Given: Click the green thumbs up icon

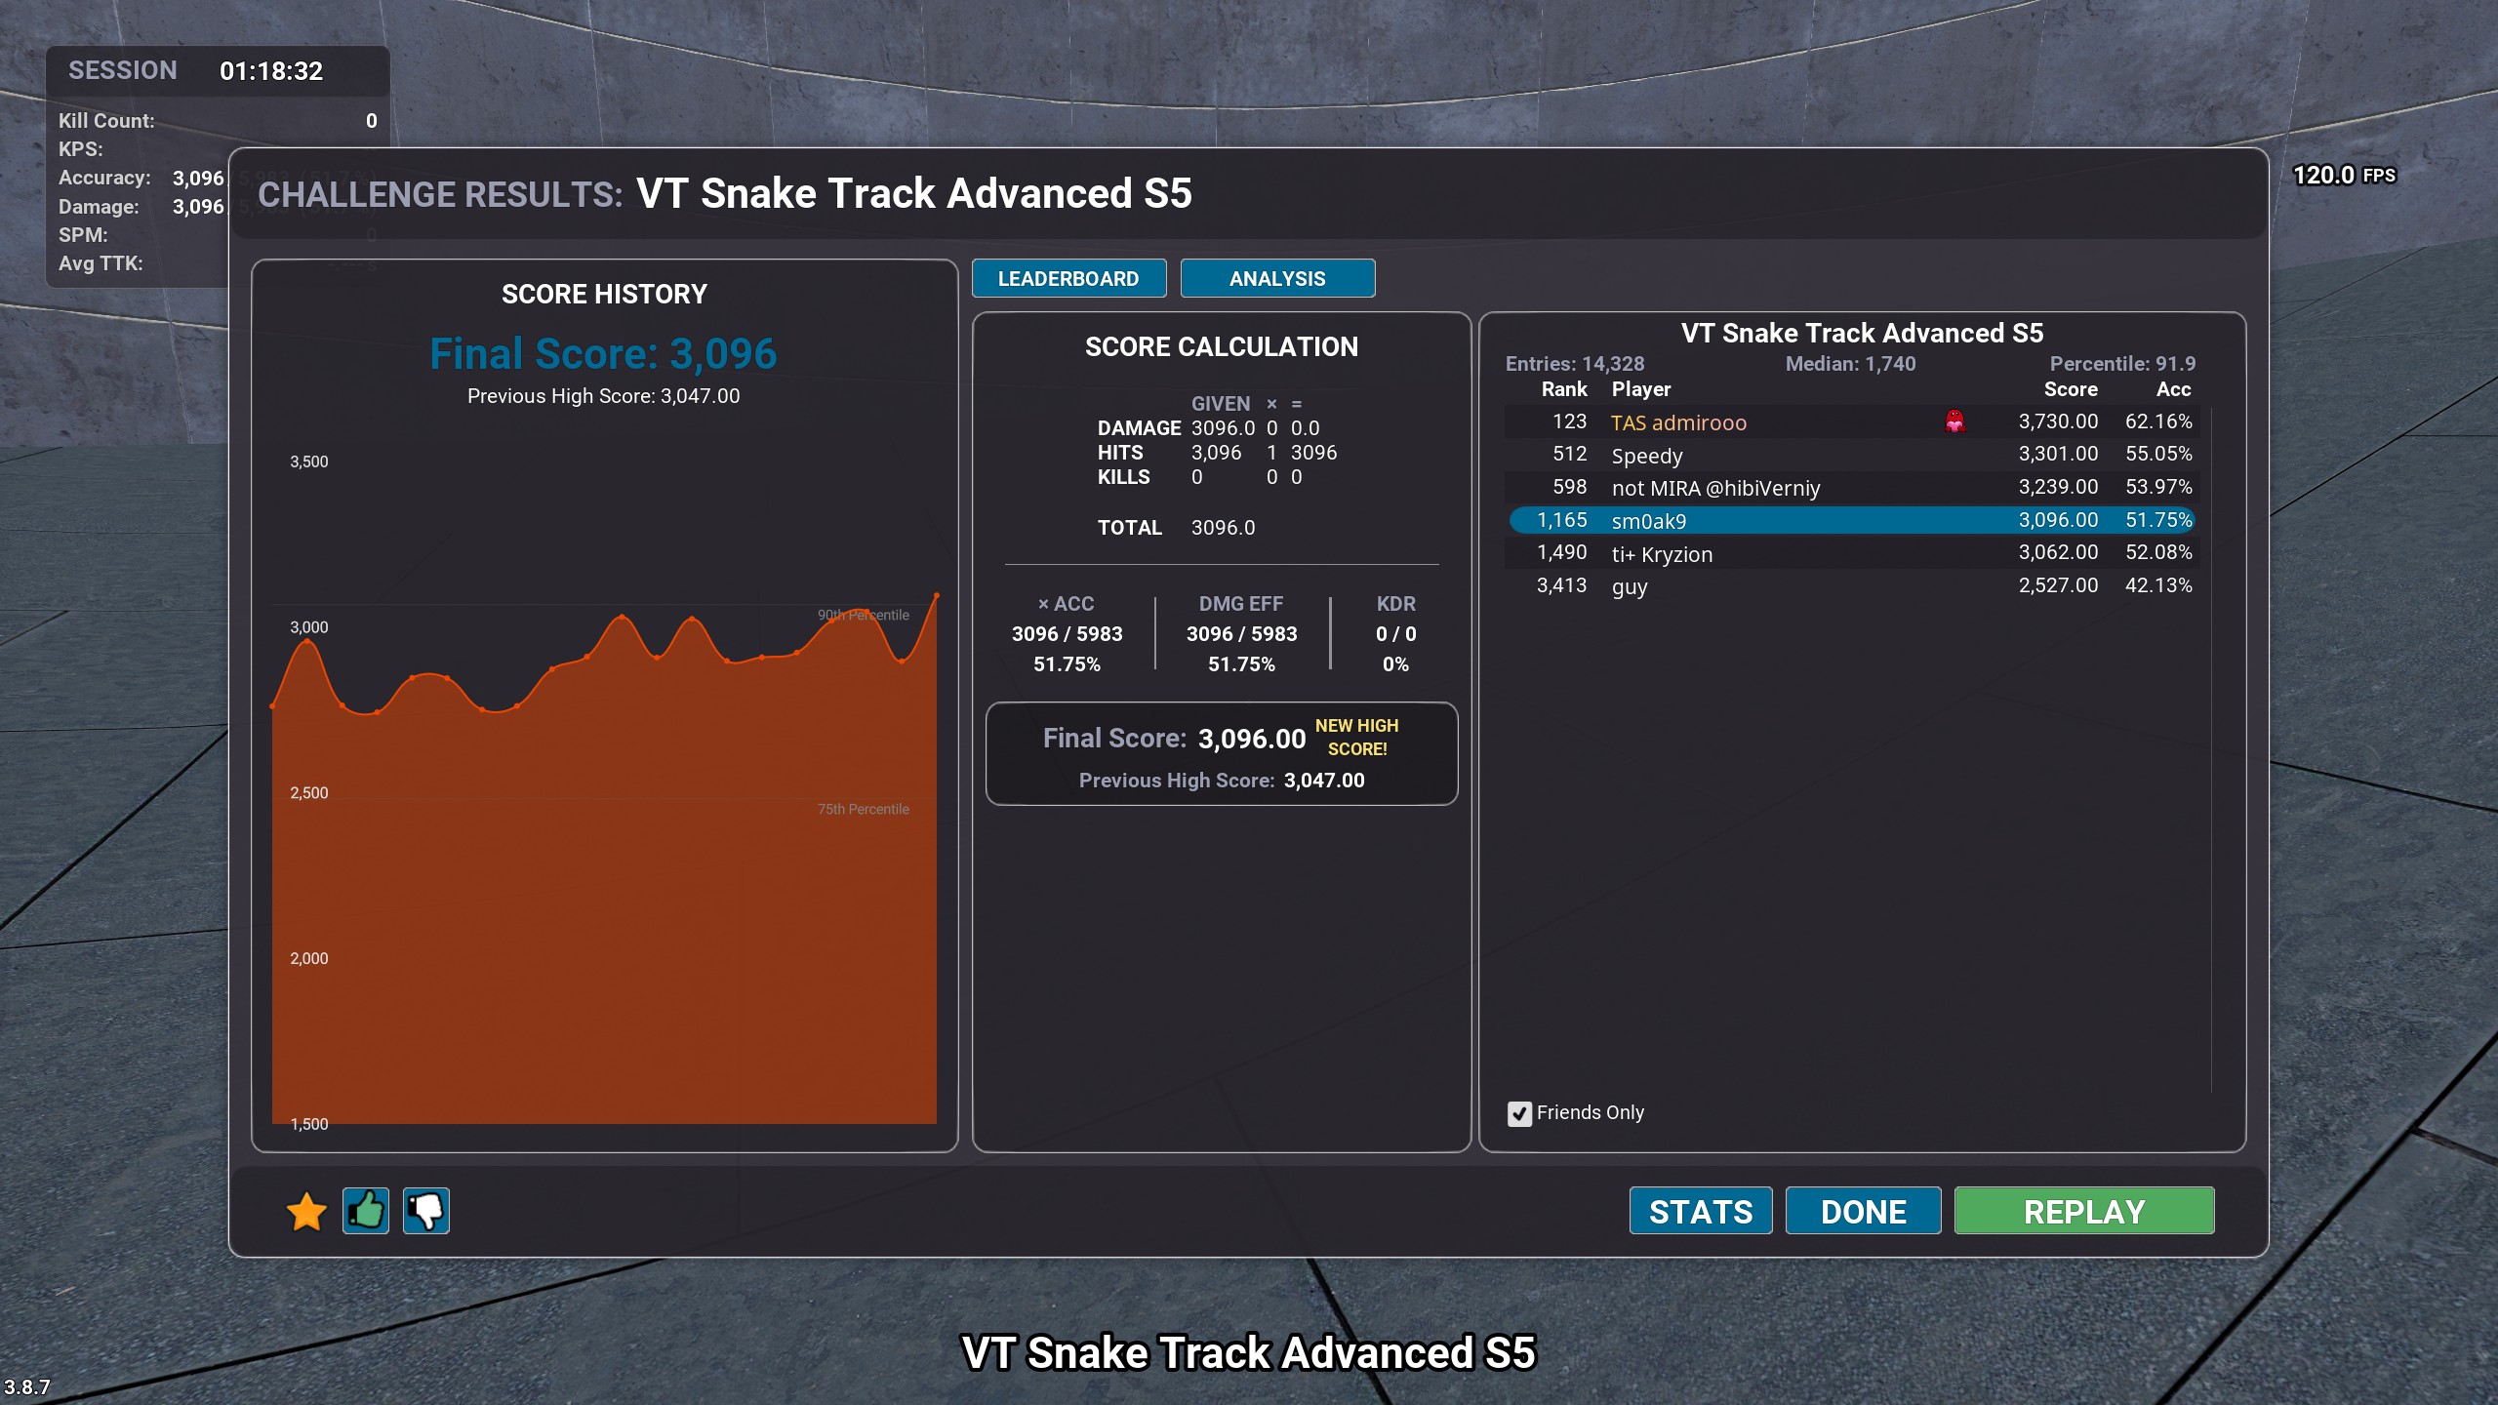Looking at the screenshot, I should 366,1212.
